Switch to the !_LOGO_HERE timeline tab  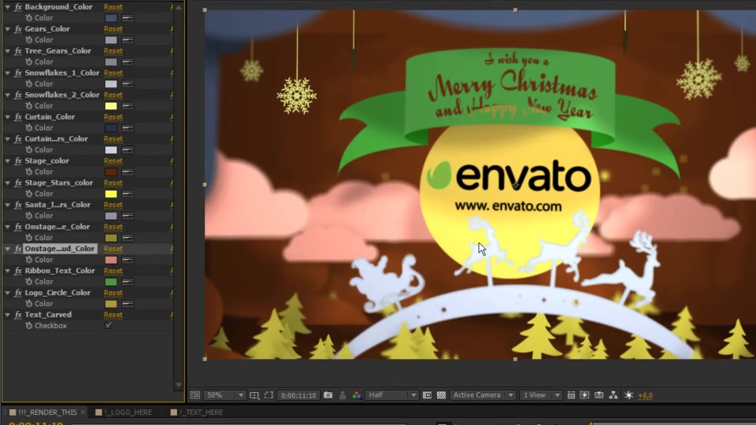pos(128,412)
